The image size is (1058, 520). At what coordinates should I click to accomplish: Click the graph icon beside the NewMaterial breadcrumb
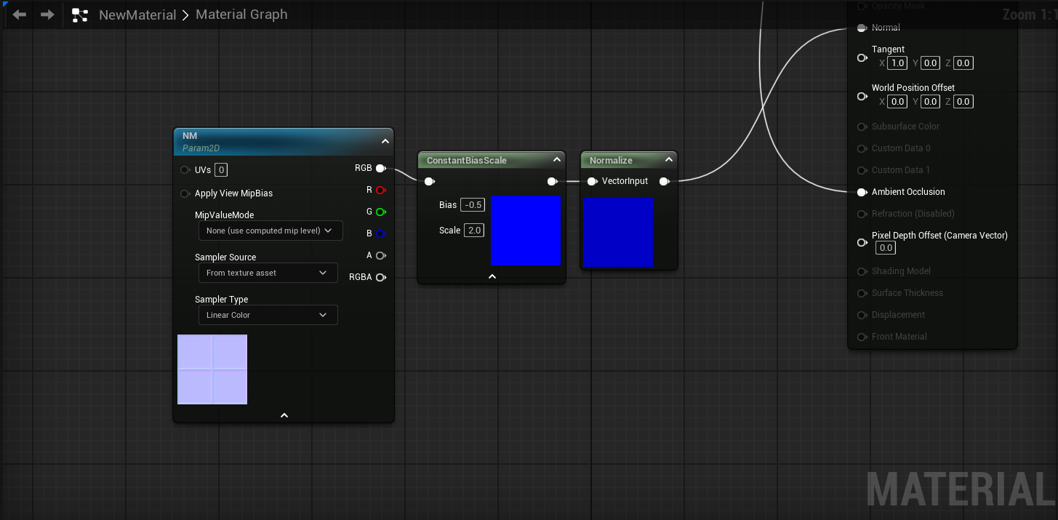(80, 15)
